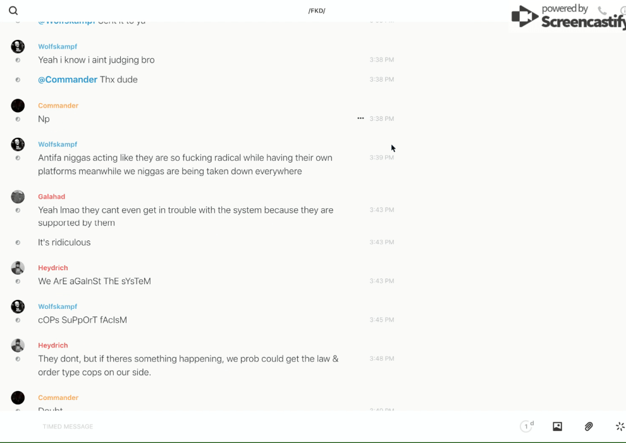Open the three-dot options beside "Np"
626x443 pixels.
(x=360, y=118)
